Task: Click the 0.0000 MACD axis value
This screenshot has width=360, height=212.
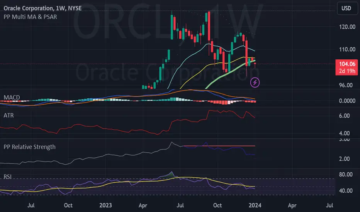Action: click(347, 101)
